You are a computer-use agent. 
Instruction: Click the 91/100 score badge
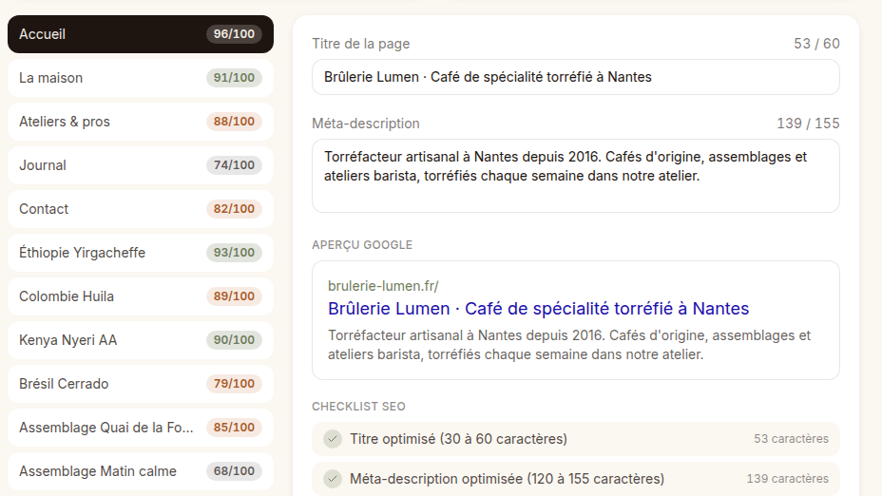click(234, 78)
